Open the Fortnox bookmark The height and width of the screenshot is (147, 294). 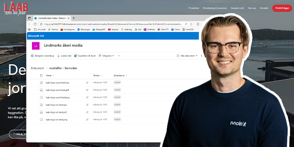53,29
